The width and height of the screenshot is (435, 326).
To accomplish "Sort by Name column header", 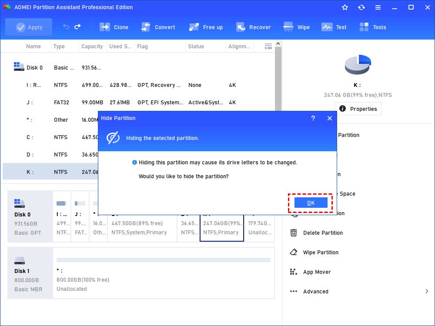I will 33,47.
